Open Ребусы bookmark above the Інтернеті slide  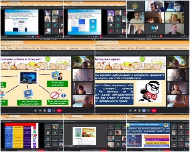36,48
